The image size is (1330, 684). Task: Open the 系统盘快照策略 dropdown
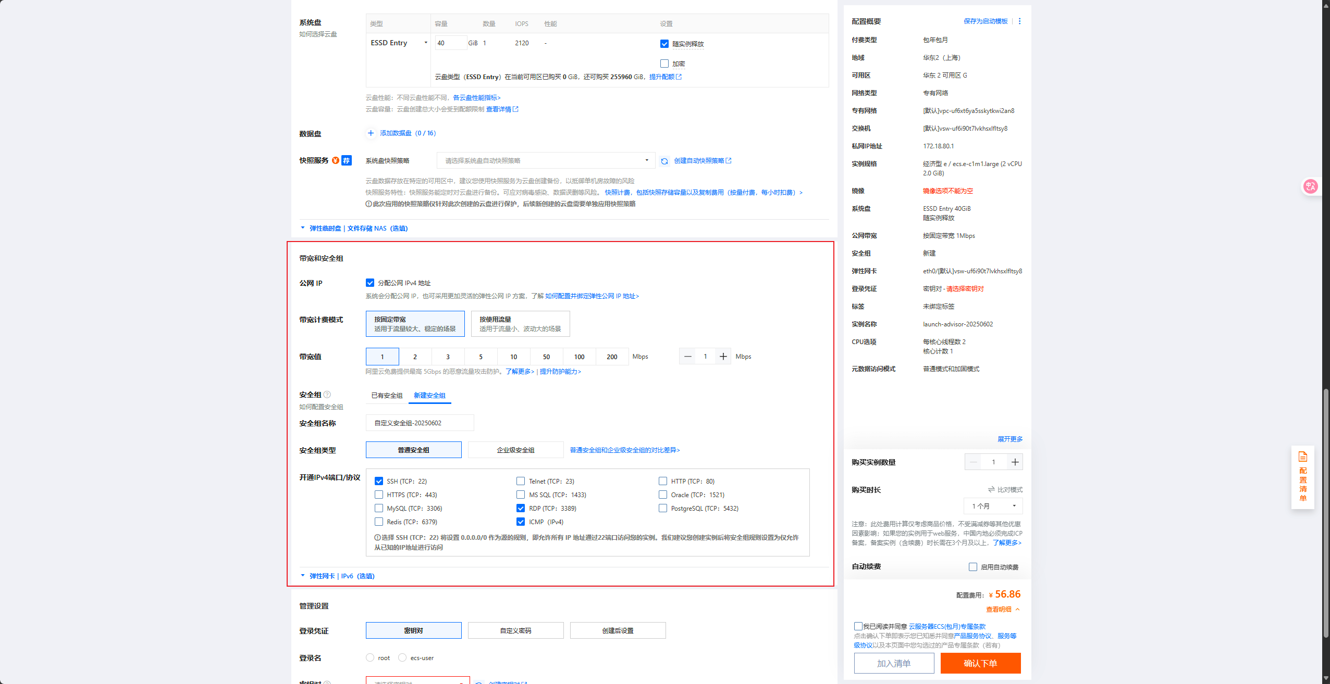click(x=545, y=161)
